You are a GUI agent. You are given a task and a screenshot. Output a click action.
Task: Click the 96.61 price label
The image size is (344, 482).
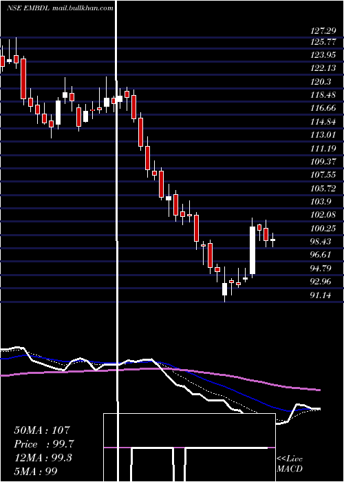[321, 255]
